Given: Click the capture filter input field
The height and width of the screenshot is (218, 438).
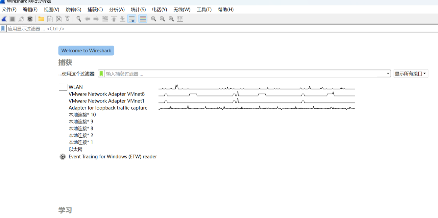Looking at the screenshot, I should [x=245, y=74].
